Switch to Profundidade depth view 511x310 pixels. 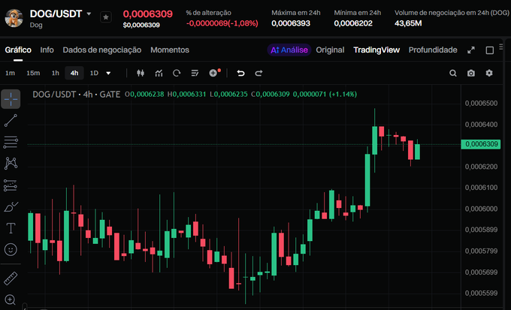click(433, 50)
